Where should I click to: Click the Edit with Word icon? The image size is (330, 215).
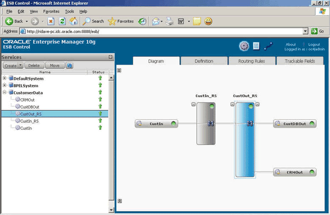pyautogui.click(x=181, y=21)
